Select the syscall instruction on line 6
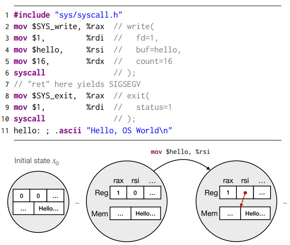 click(x=29, y=73)
